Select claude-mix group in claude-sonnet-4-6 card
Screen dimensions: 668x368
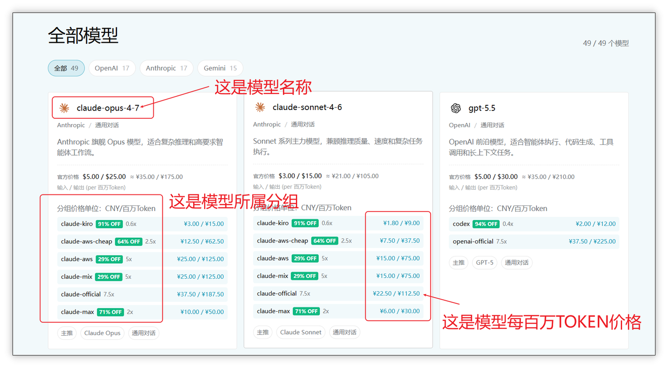point(338,276)
